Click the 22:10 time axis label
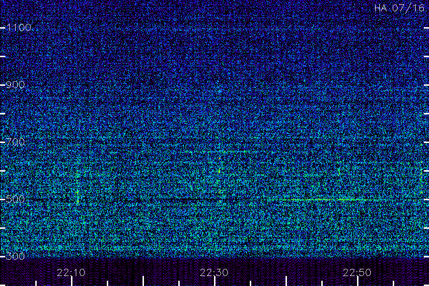 tap(71, 273)
